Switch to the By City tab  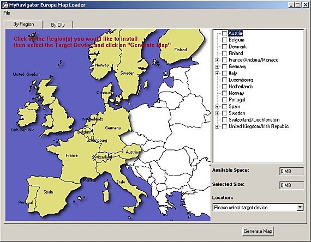click(58, 25)
